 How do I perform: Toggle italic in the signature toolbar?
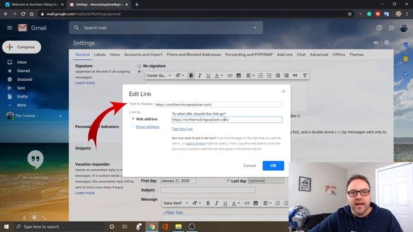pos(199,75)
